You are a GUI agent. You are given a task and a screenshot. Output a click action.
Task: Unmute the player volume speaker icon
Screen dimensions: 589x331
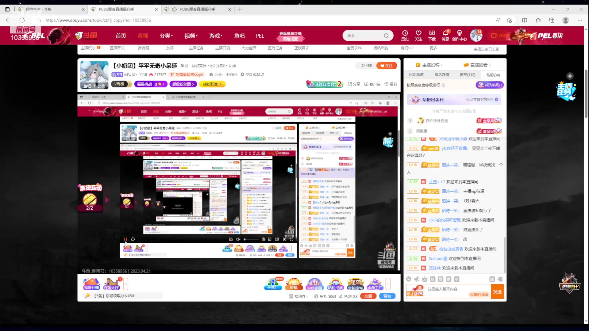[238, 239]
